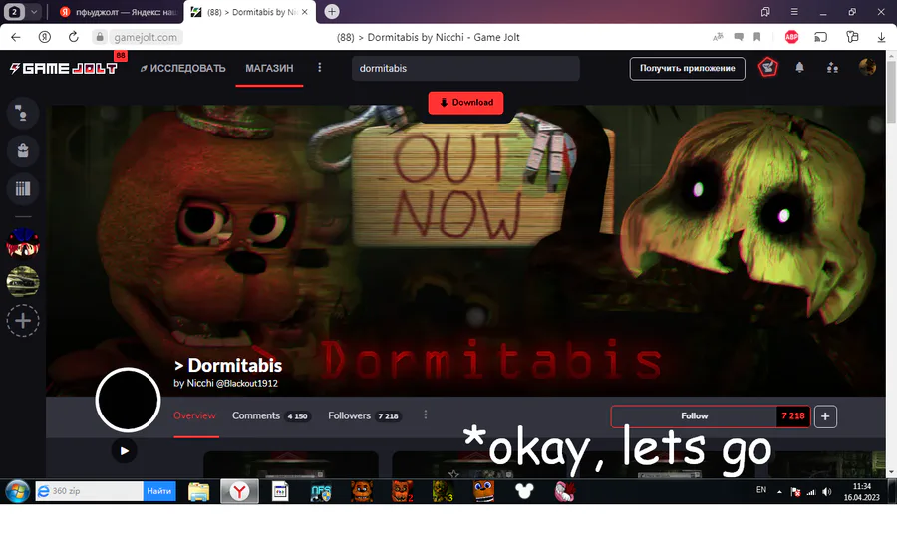This screenshot has width=897, height=553.
Task: Click the > Dormitabis game title
Action: coord(228,365)
